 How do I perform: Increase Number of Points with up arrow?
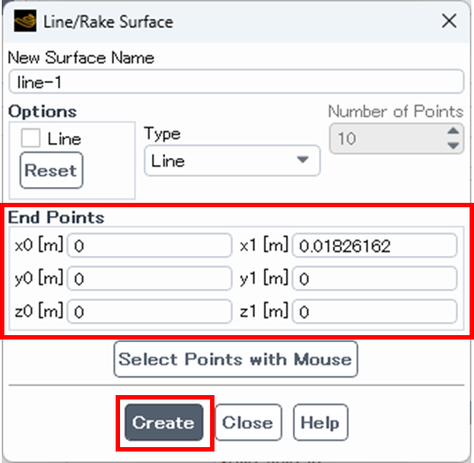click(x=453, y=131)
